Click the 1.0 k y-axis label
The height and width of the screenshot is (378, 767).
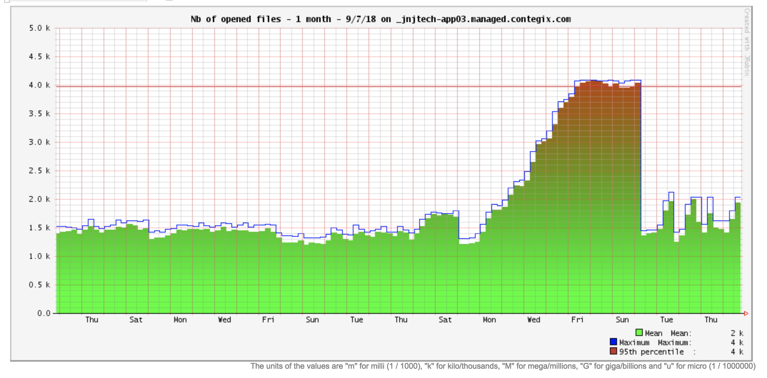[39, 256]
